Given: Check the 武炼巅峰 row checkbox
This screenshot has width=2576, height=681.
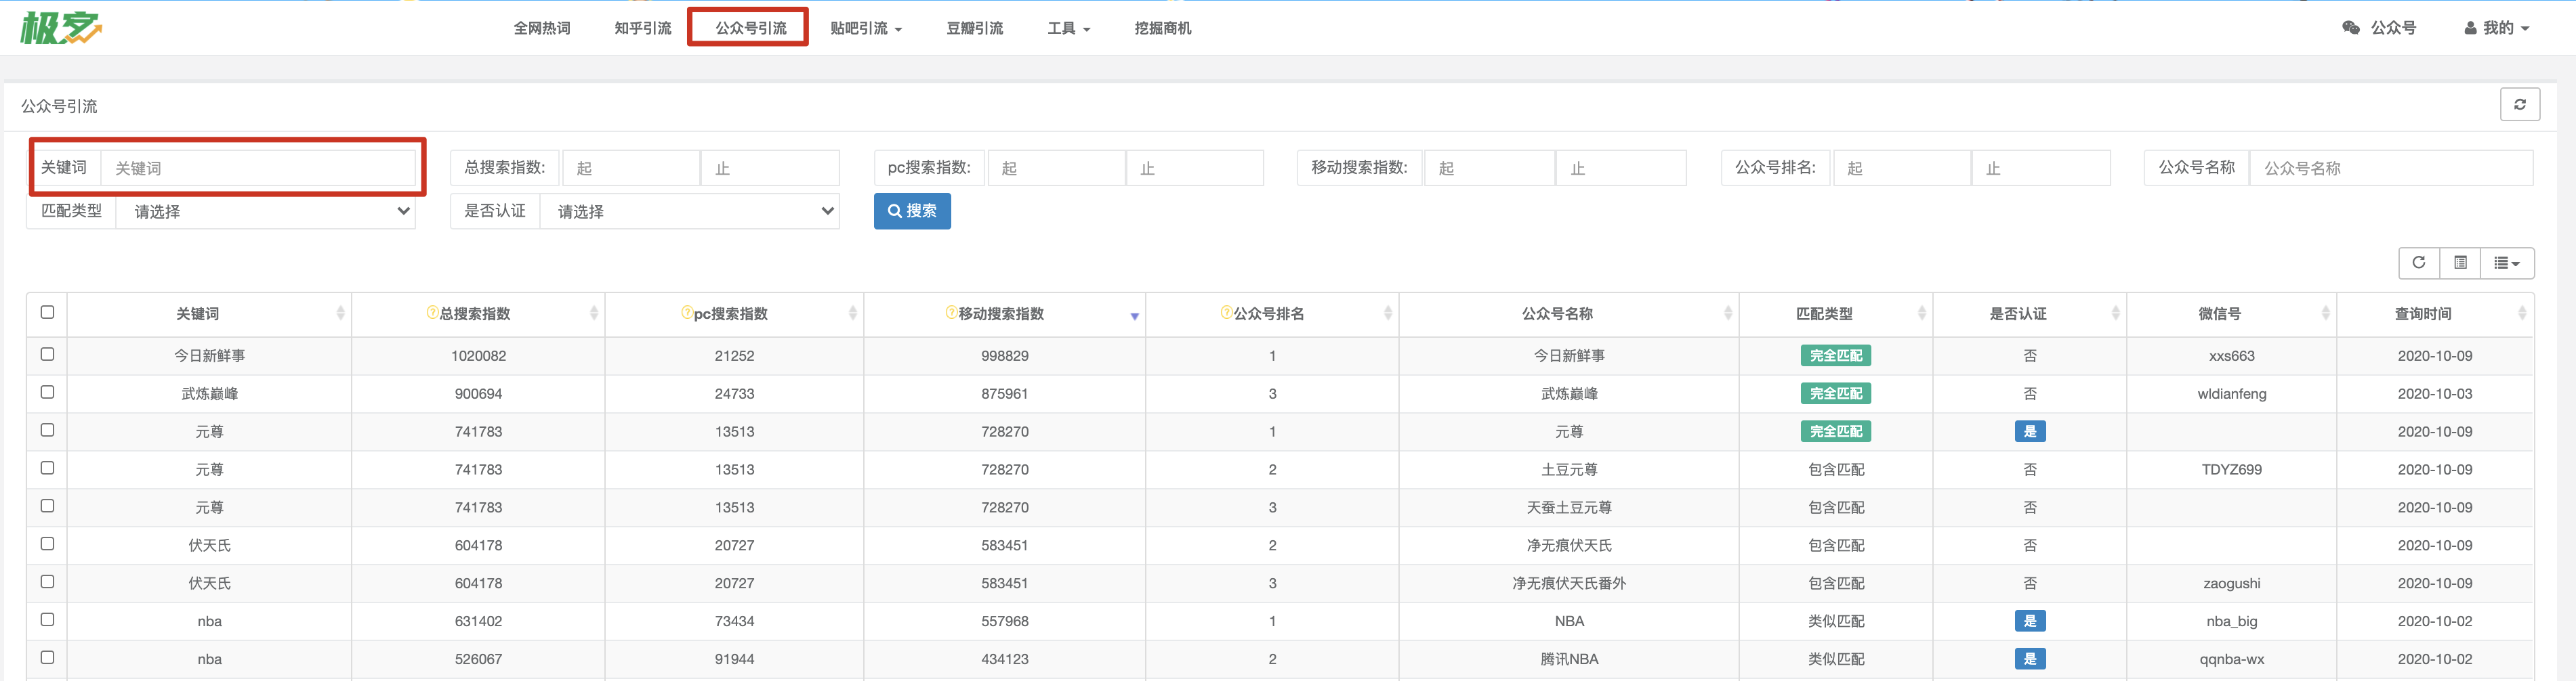Looking at the screenshot, I should click(47, 391).
